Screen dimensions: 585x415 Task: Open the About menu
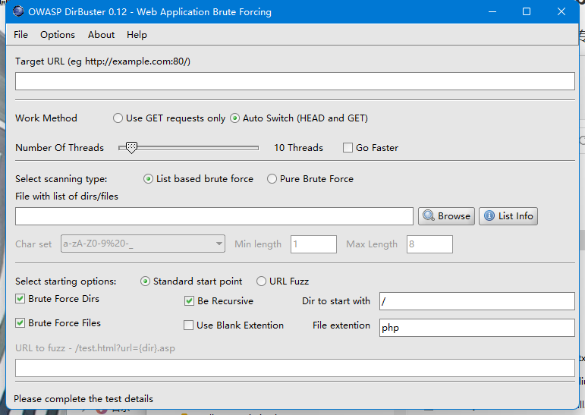coord(101,35)
